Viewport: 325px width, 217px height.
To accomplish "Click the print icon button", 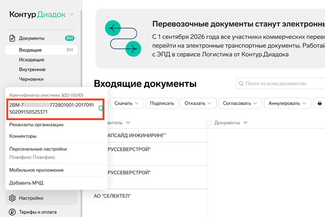I will coord(319,103).
